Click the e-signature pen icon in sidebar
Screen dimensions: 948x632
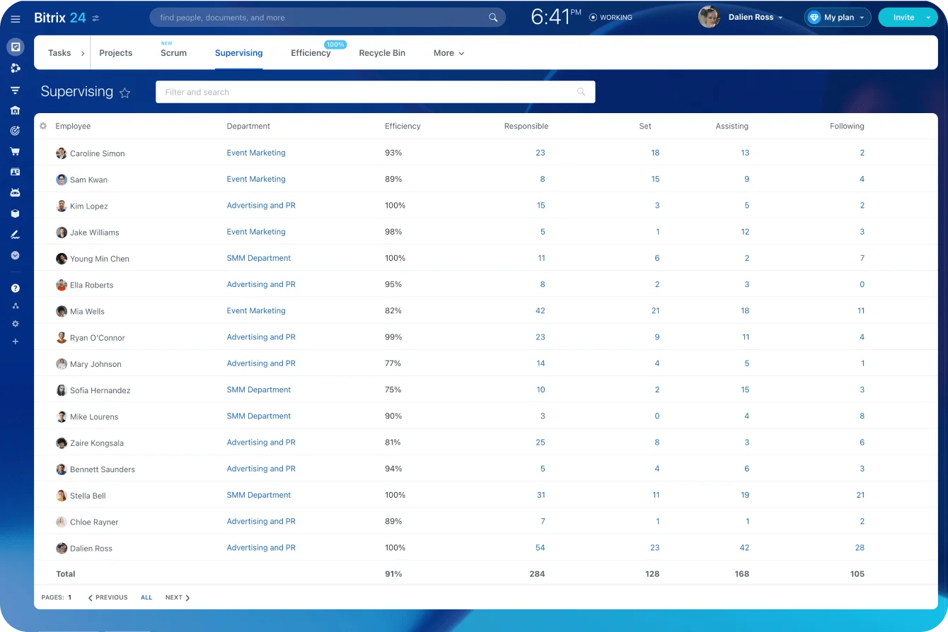(16, 235)
